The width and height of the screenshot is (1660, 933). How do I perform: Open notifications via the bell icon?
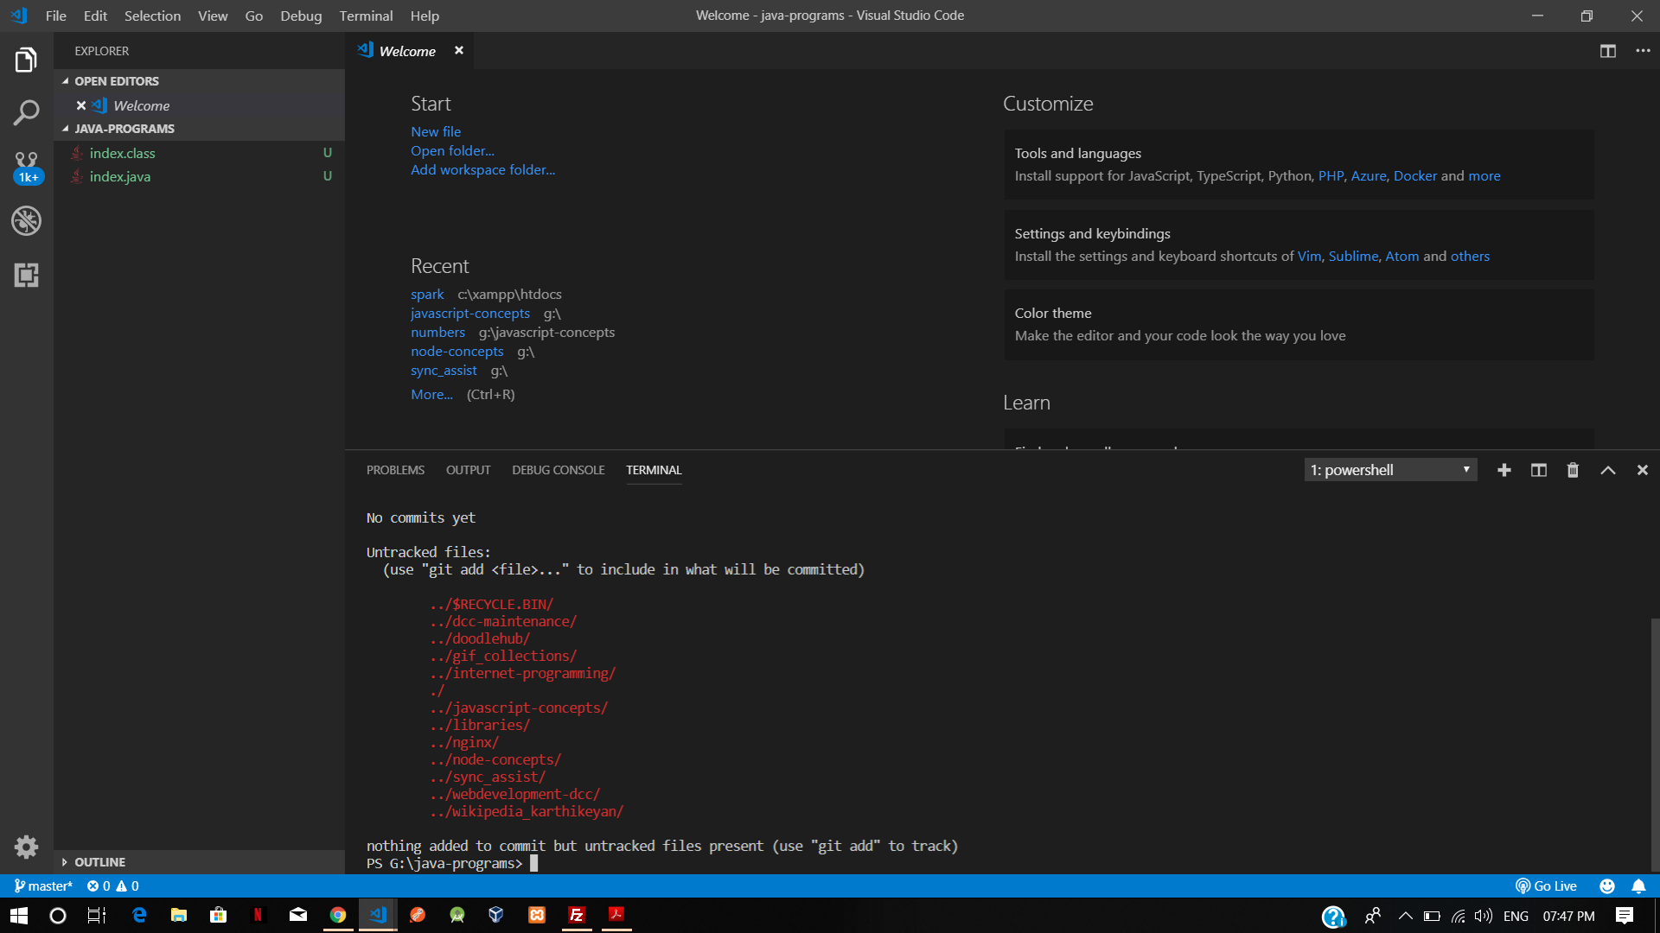(x=1639, y=885)
